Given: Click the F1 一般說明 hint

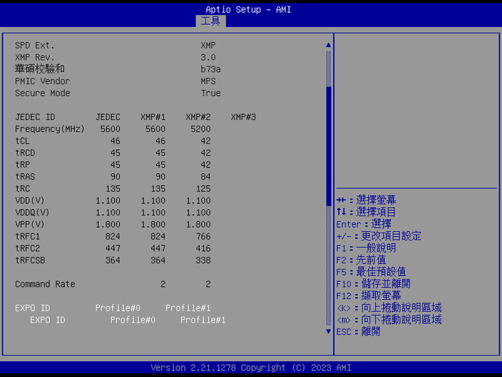Looking at the screenshot, I should [x=366, y=248].
